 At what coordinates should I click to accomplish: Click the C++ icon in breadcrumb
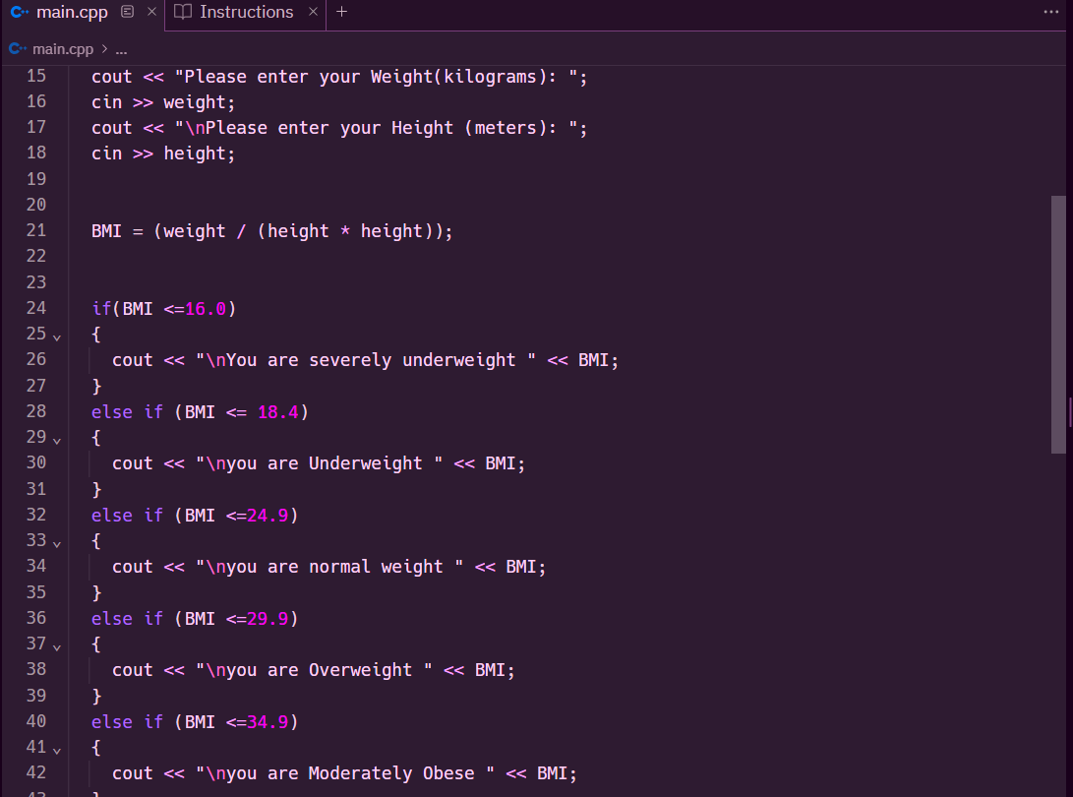tap(18, 49)
